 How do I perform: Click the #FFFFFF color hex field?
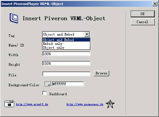point(68,84)
